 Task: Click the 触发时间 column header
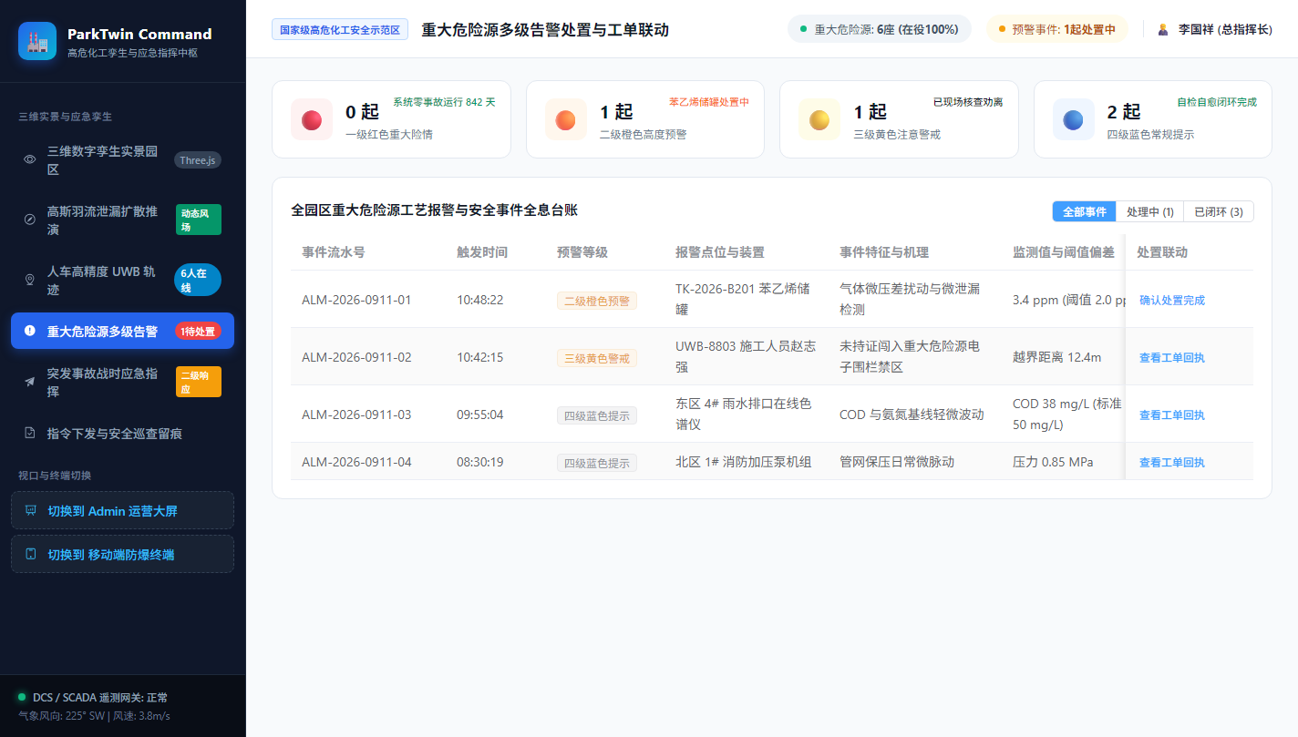(x=482, y=252)
